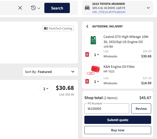Open the PartsTech Catalog button
The image size is (157, 139).
(x=58, y=28)
